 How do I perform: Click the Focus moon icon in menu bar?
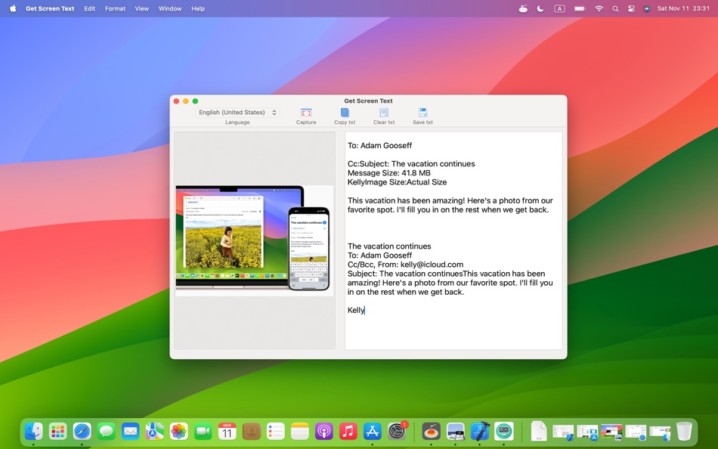[540, 8]
